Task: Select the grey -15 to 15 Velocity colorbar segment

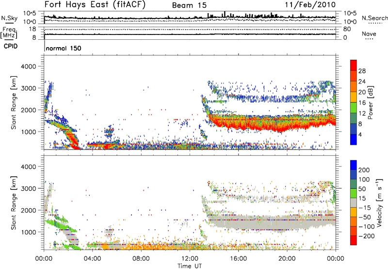Action: tap(354, 203)
